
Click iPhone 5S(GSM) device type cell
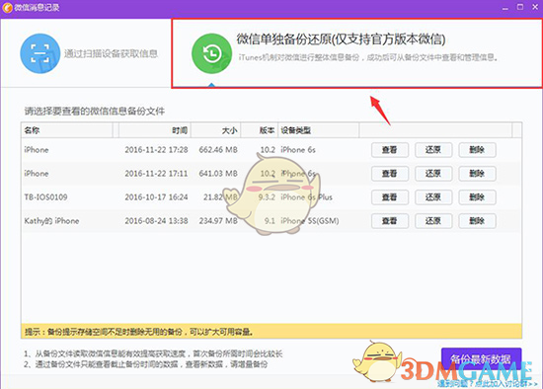(x=310, y=220)
